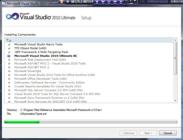
Task: Select 'Crystal Reports templates for Visual Studio 2010'
Action: tap(48, 86)
